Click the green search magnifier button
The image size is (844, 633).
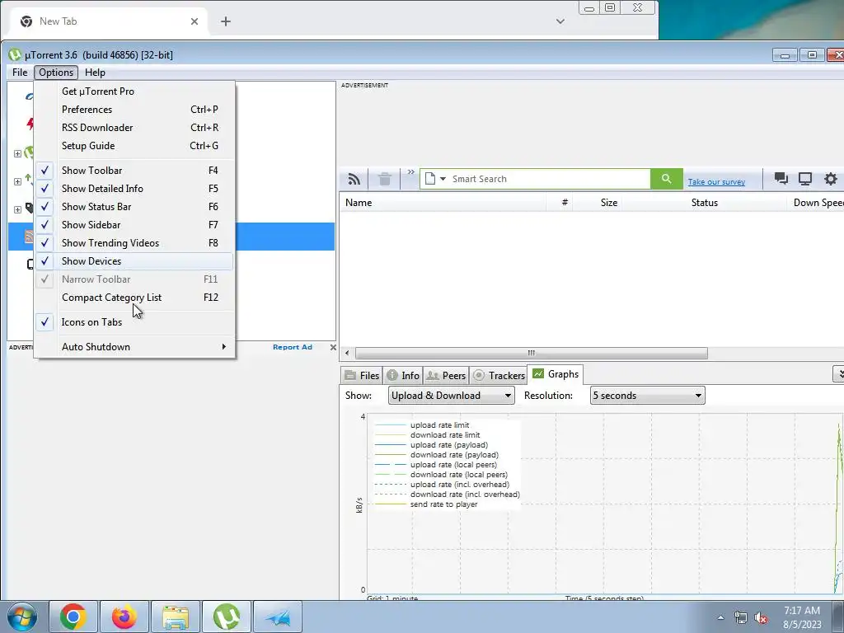(x=666, y=179)
